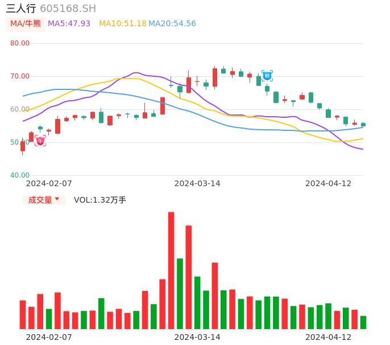Click the stock code 605168.SH
The height and width of the screenshot is (345, 390).
(x=68, y=9)
